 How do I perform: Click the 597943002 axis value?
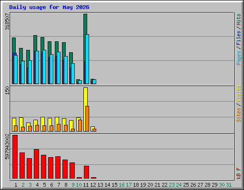tap(7, 147)
